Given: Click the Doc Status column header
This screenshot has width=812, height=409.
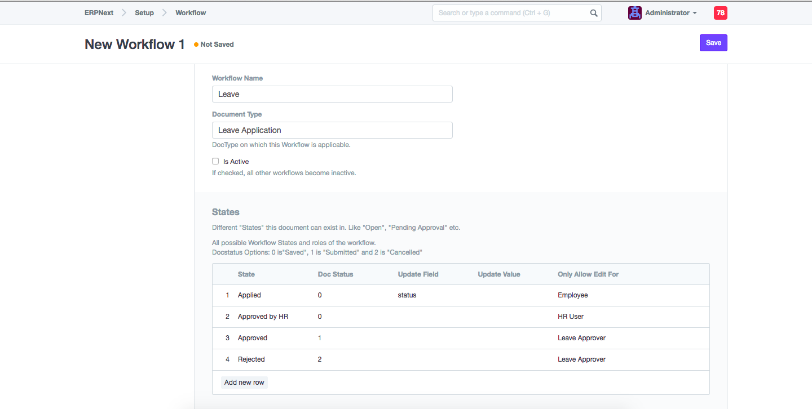Looking at the screenshot, I should [x=336, y=274].
